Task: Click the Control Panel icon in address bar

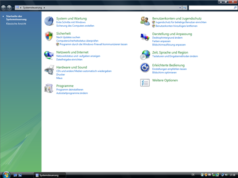Action: 17,8
